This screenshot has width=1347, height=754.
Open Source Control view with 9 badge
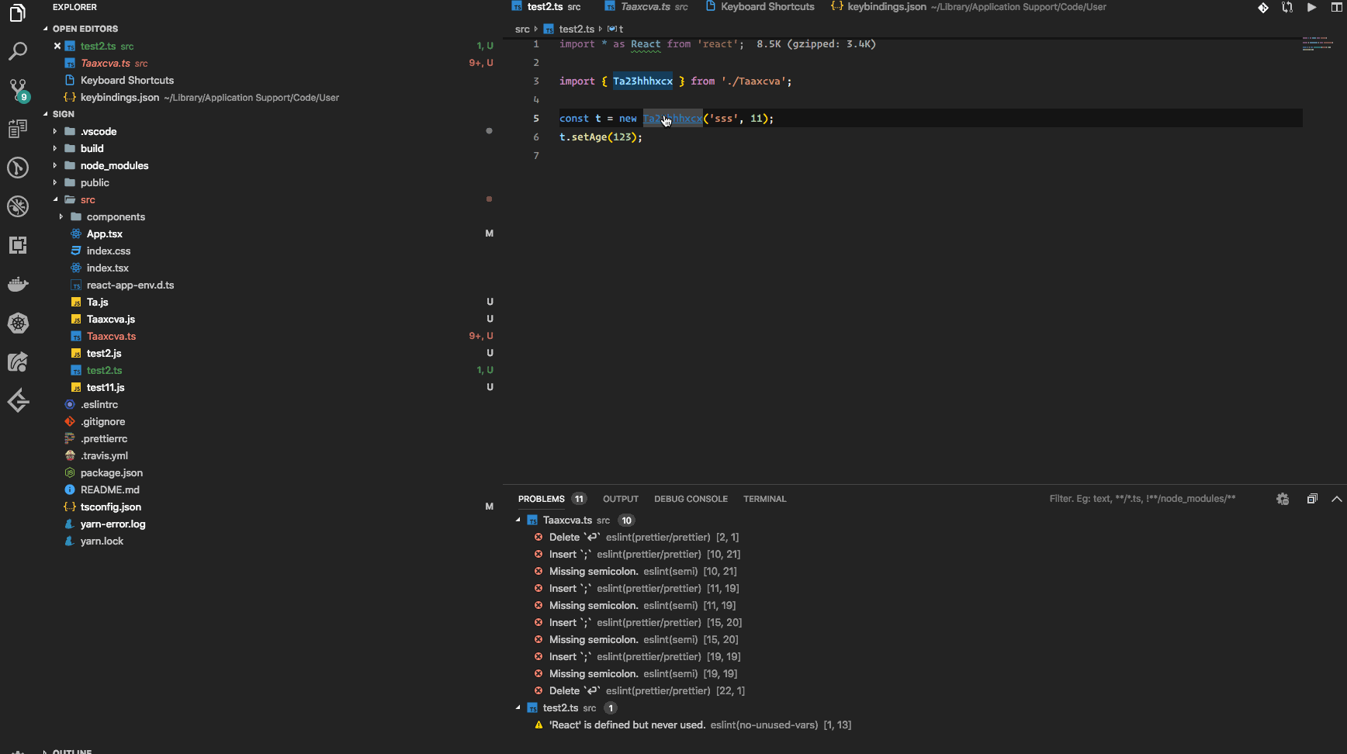[x=18, y=89]
